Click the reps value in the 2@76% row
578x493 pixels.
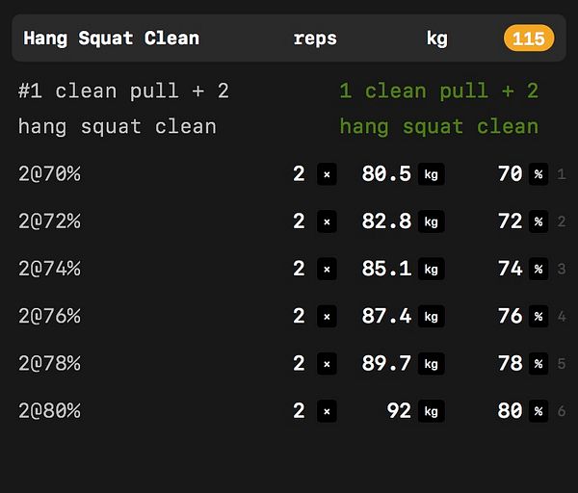[x=299, y=316]
